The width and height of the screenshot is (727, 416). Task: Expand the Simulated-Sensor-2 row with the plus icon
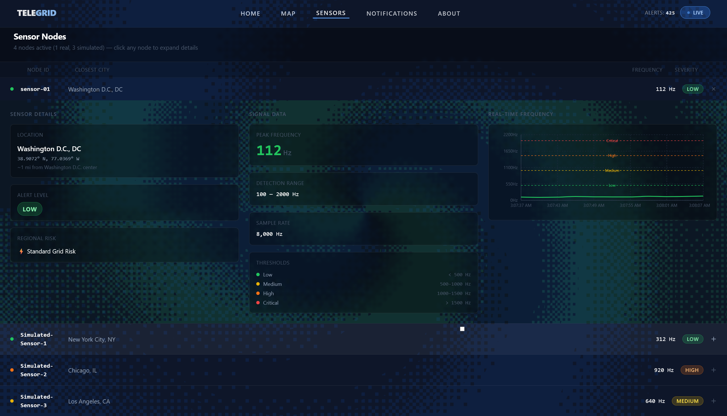(x=713, y=370)
